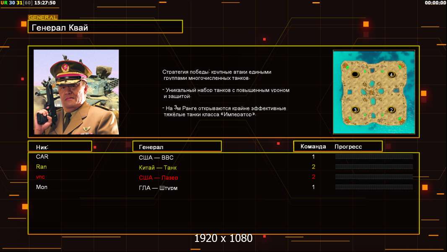Click the loading progress bar for CAR
The image size is (447, 252).
click(374, 156)
